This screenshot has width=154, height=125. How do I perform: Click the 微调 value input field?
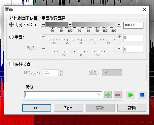pyautogui.click(x=133, y=49)
